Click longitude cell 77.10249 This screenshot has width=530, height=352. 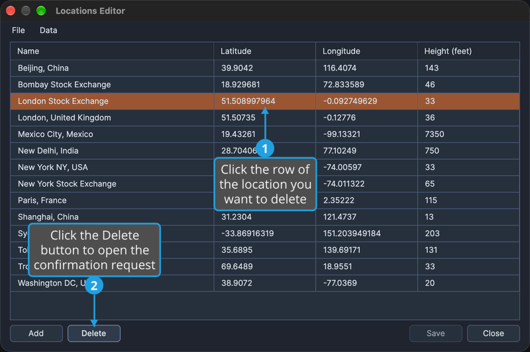(x=366, y=151)
